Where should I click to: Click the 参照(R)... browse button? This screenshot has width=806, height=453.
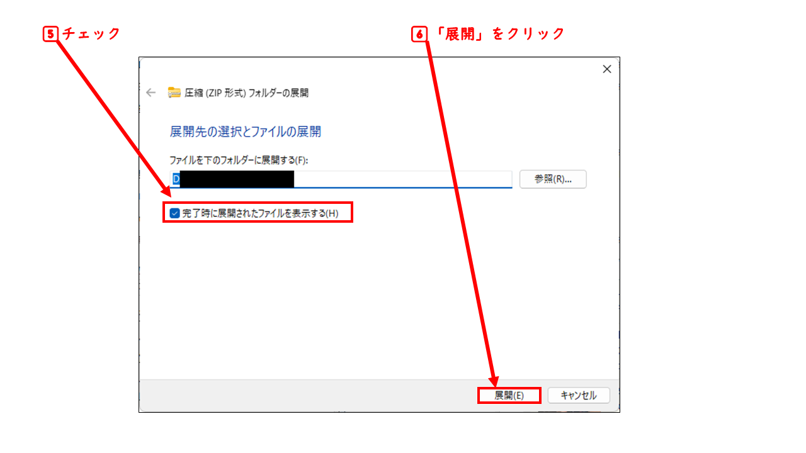(553, 179)
